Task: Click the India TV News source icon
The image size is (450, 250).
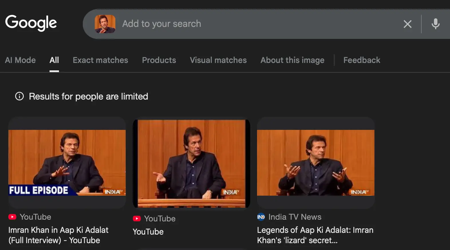Action: pyautogui.click(x=261, y=217)
